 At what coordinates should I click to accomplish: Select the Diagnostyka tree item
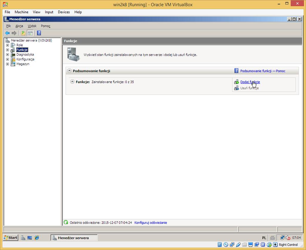pos(25,54)
